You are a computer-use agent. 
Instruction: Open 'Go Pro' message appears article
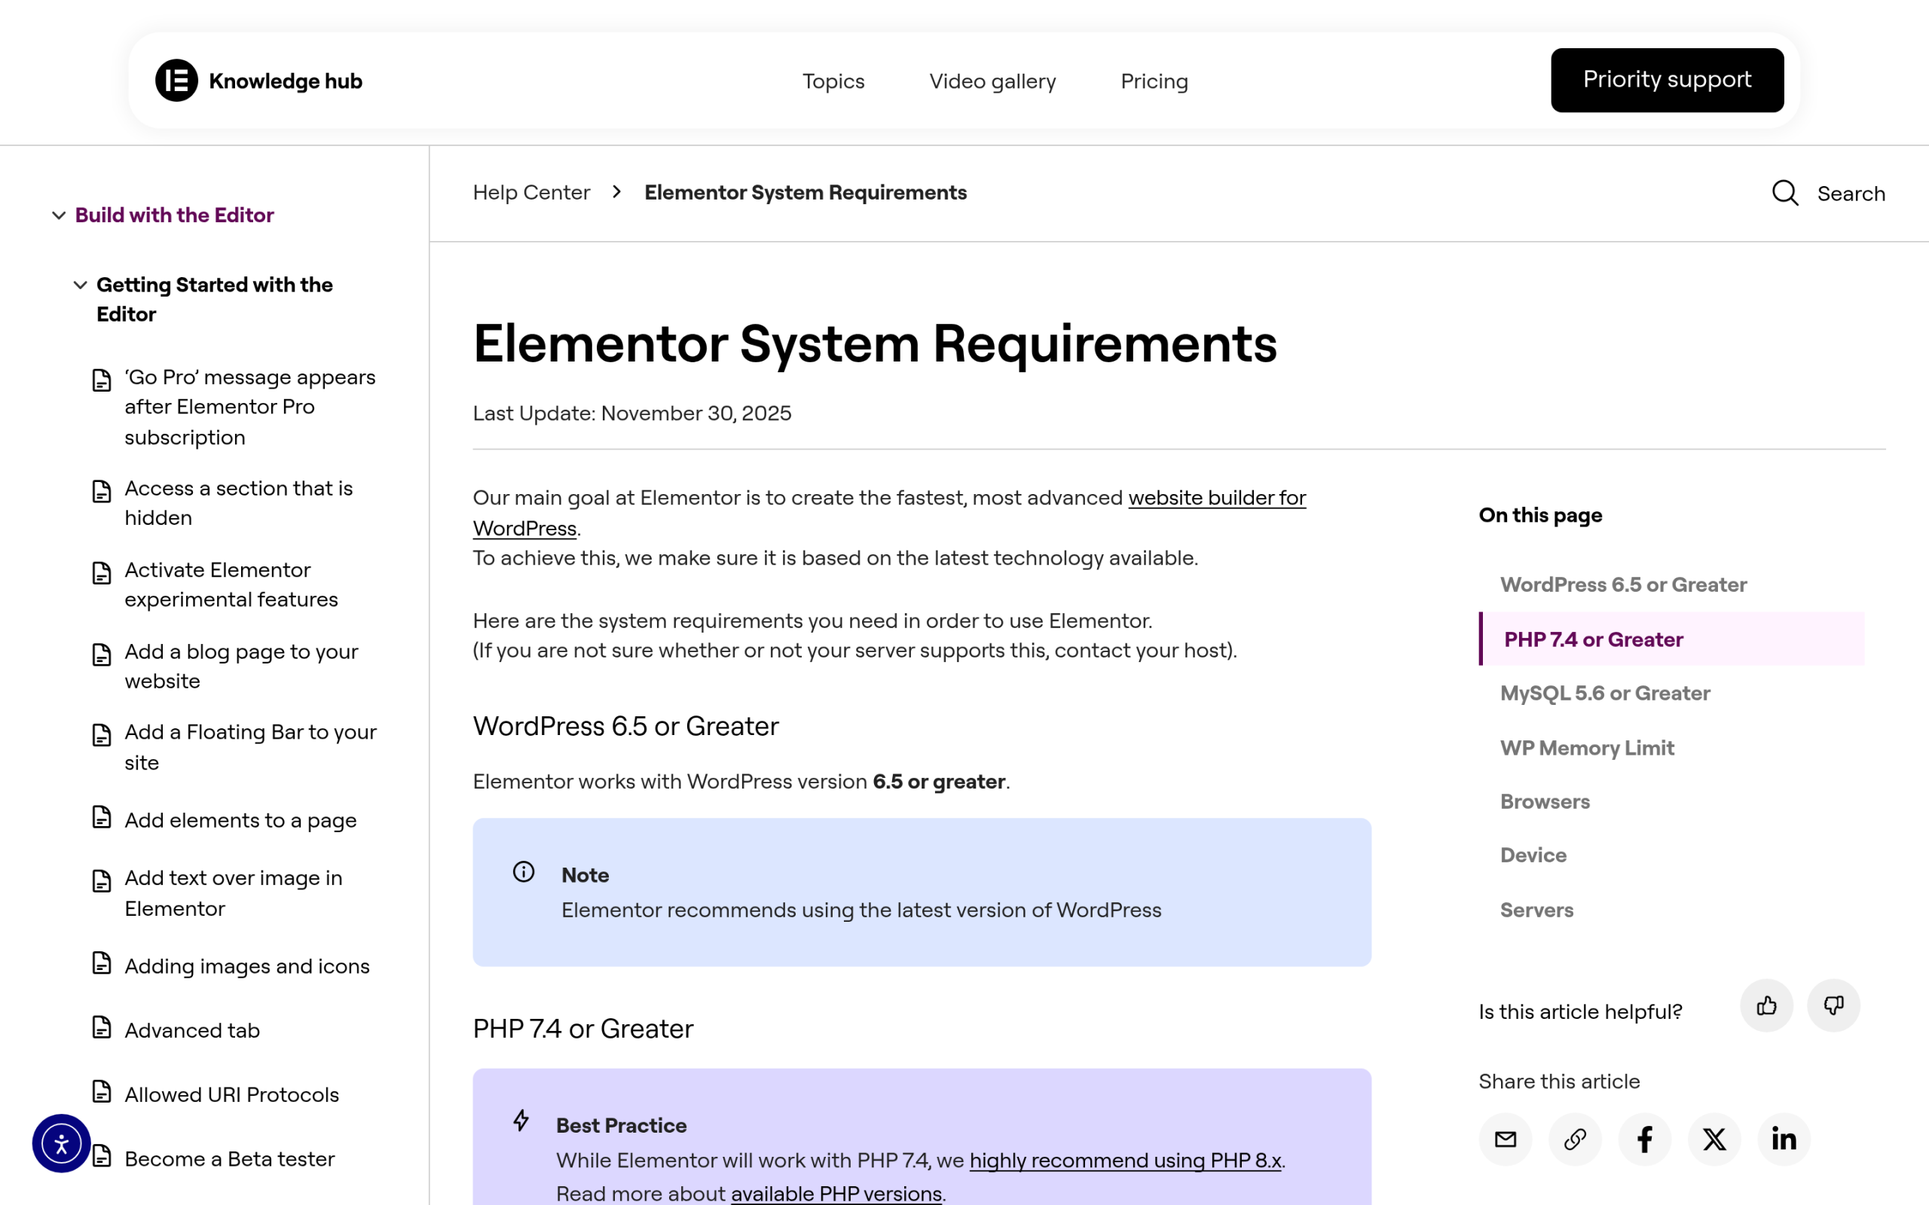pyautogui.click(x=250, y=407)
